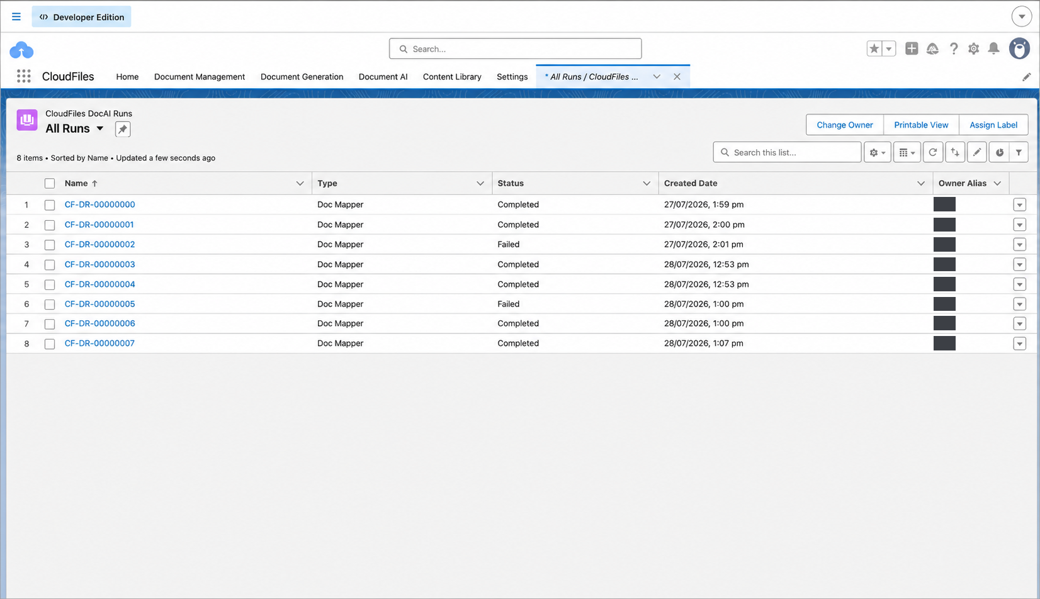Open the Select list display table icon
Viewport: 1040px width, 599px height.
tap(907, 152)
